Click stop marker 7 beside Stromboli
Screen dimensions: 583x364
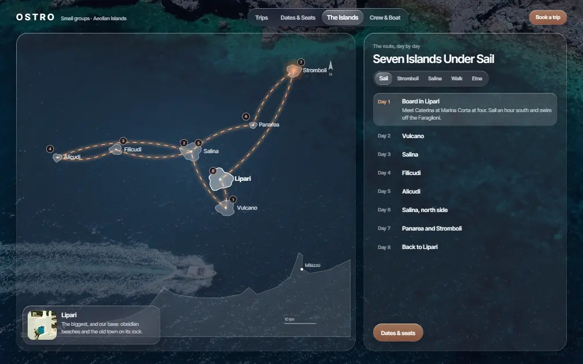click(301, 62)
